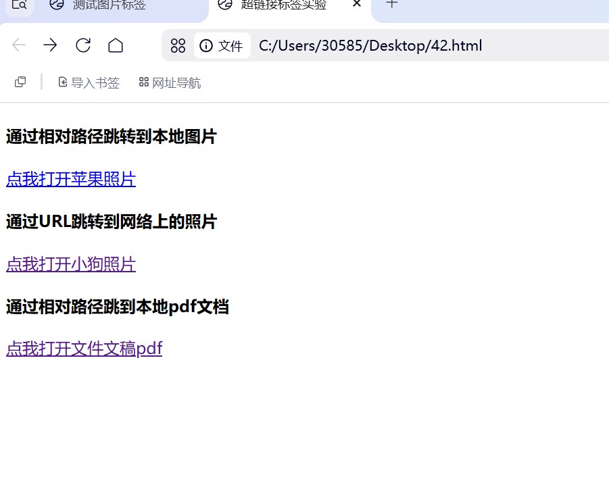Follow the 点我打开小狗照片 link
Viewport: 609px width, 477px height.
(71, 264)
